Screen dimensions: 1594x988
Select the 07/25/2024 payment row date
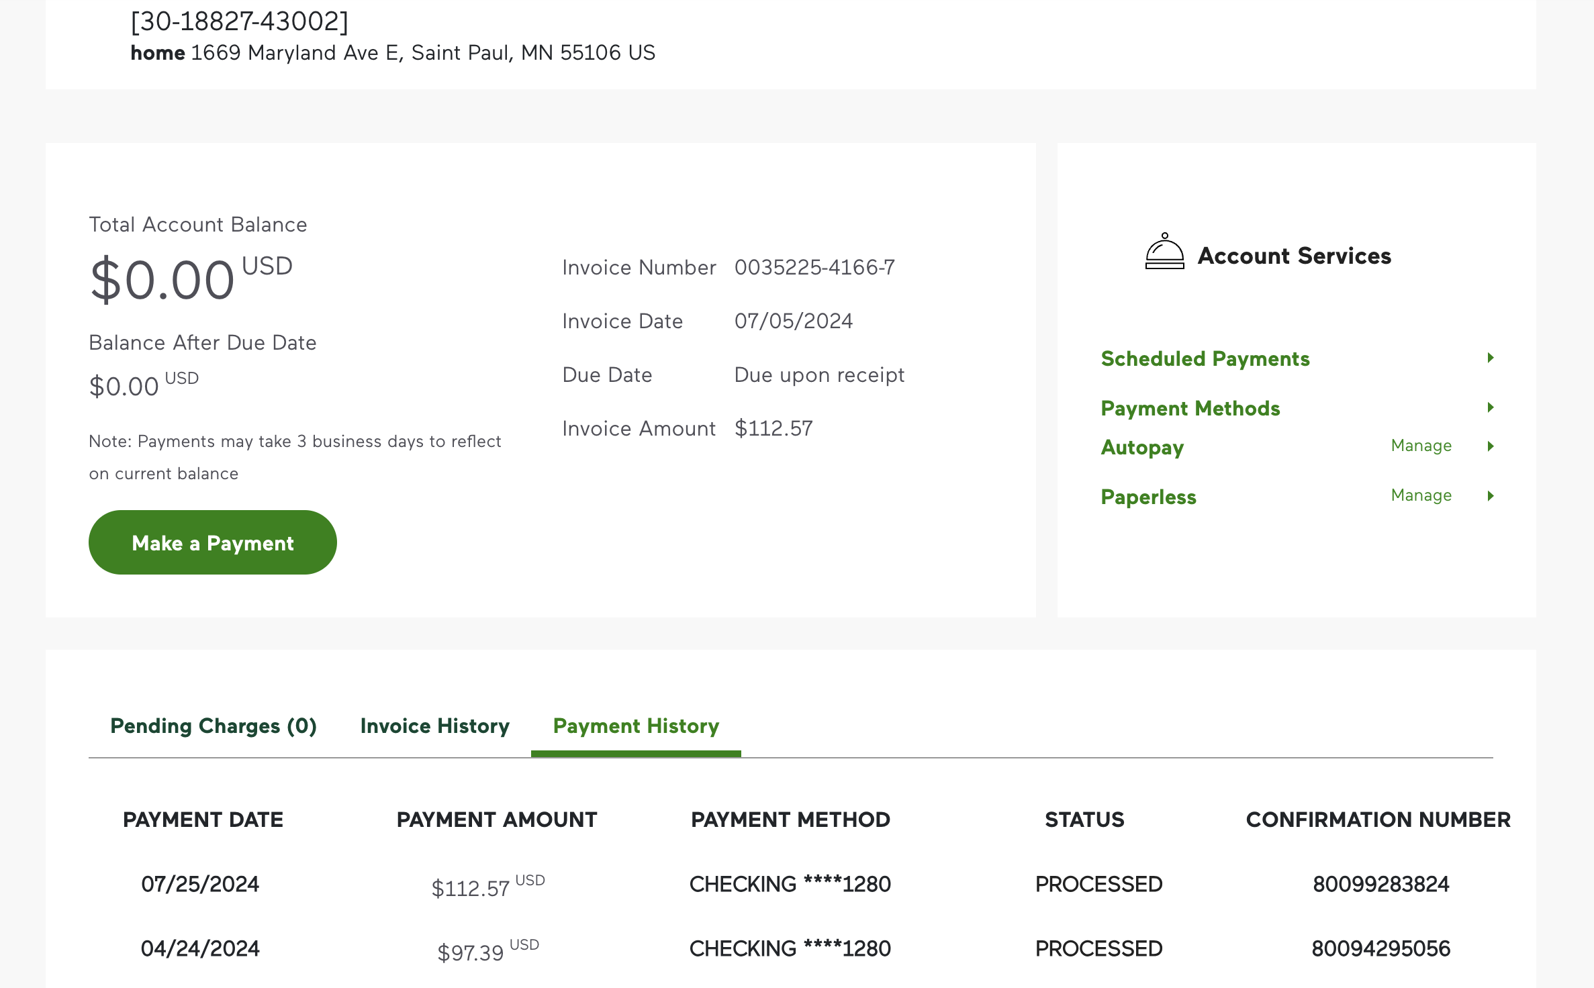[199, 884]
